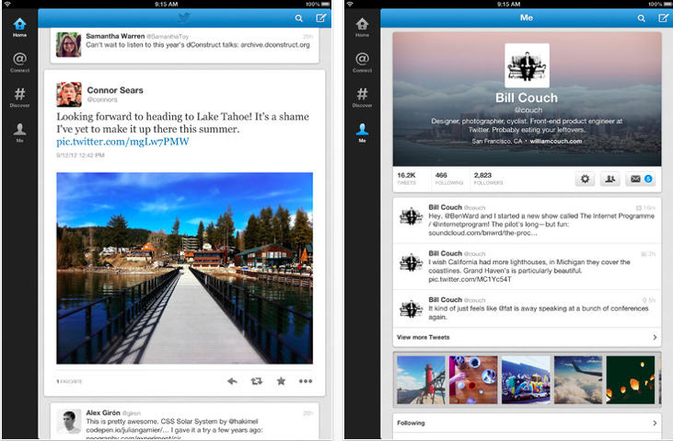Click 1 FAVORITE label under photo
Image resolution: width=673 pixels, height=441 pixels.
69,381
